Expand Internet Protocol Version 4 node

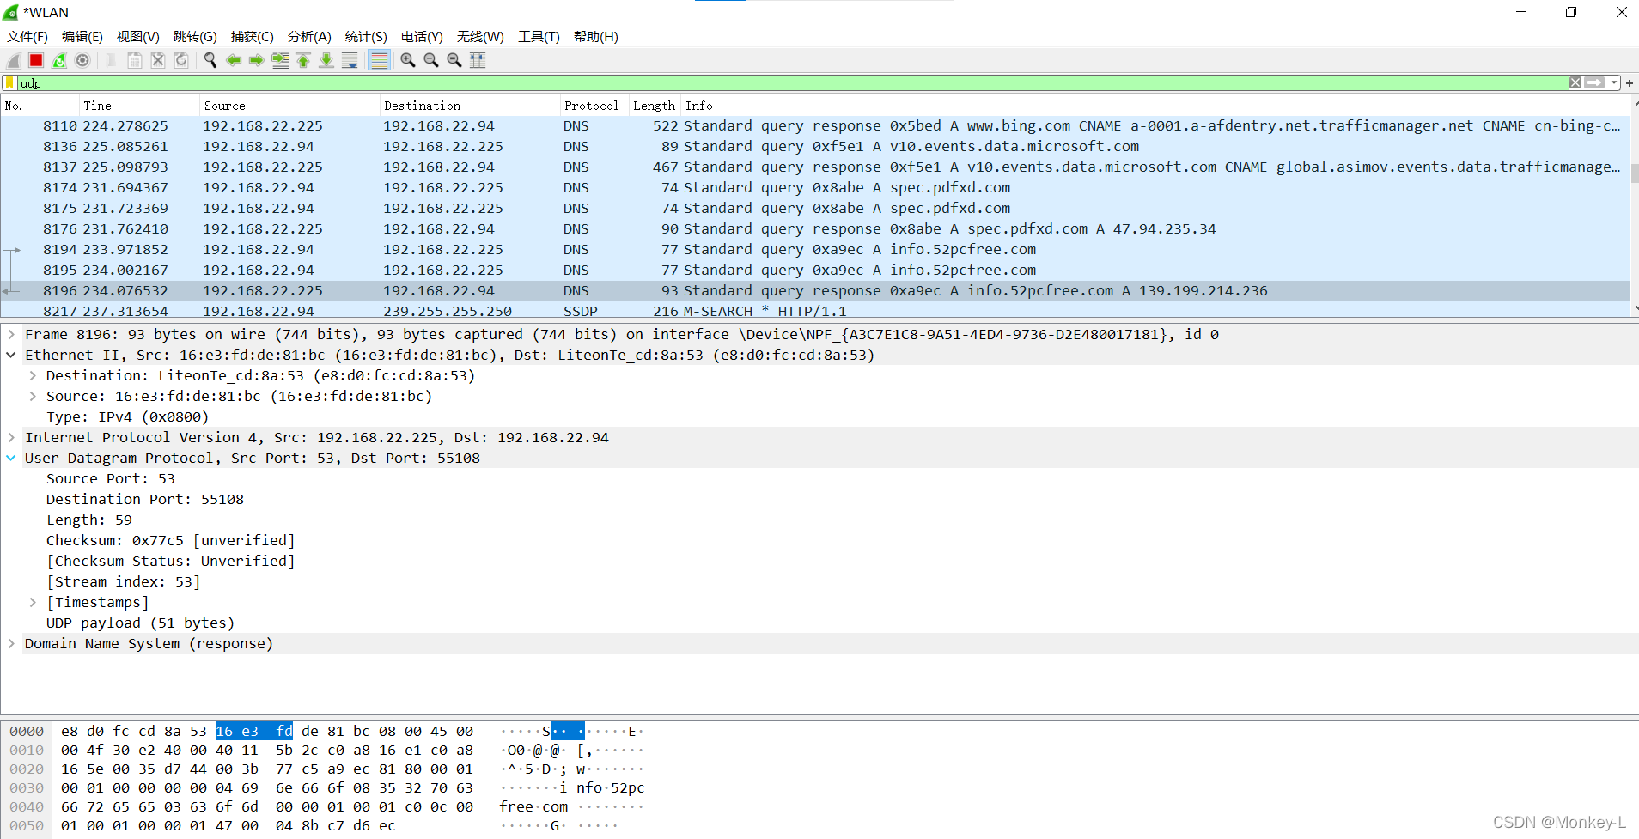click(11, 437)
